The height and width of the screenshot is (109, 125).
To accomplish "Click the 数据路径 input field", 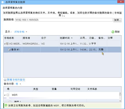I will point(64,20).
